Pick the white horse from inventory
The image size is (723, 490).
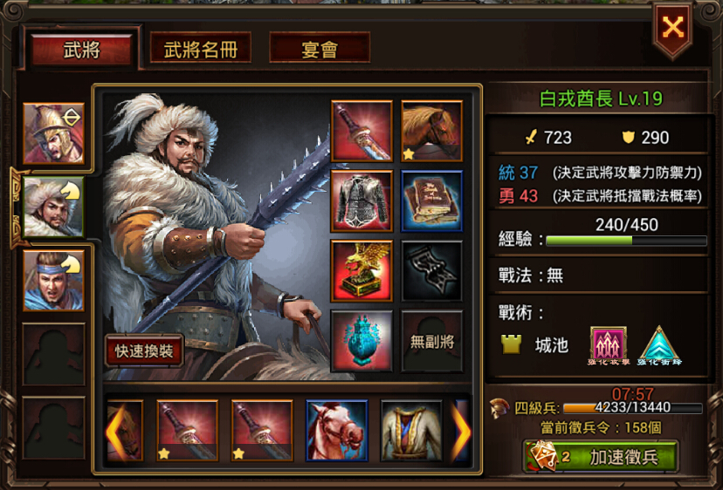click(x=336, y=431)
